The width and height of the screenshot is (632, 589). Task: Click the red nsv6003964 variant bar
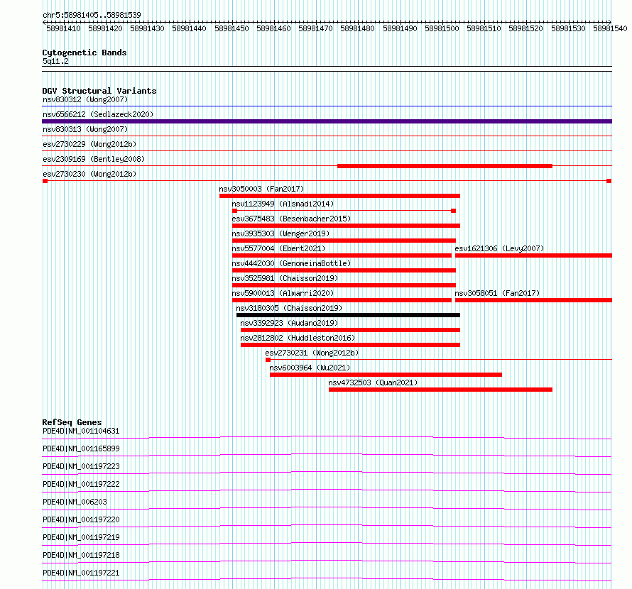pyautogui.click(x=386, y=375)
